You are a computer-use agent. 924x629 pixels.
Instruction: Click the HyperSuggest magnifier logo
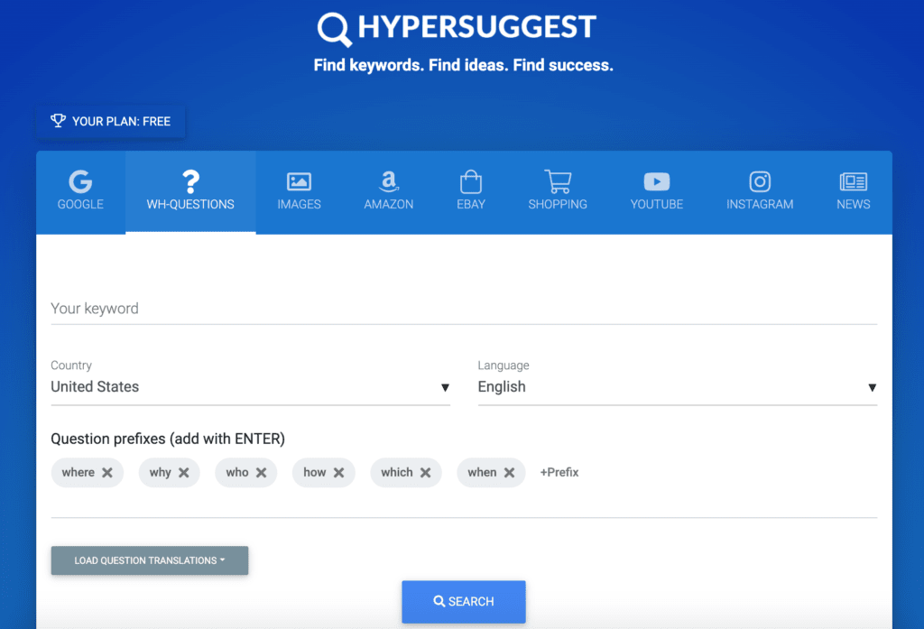pos(333,29)
